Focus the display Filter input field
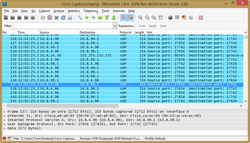The width and height of the screenshot is (250, 143). click(63, 26)
